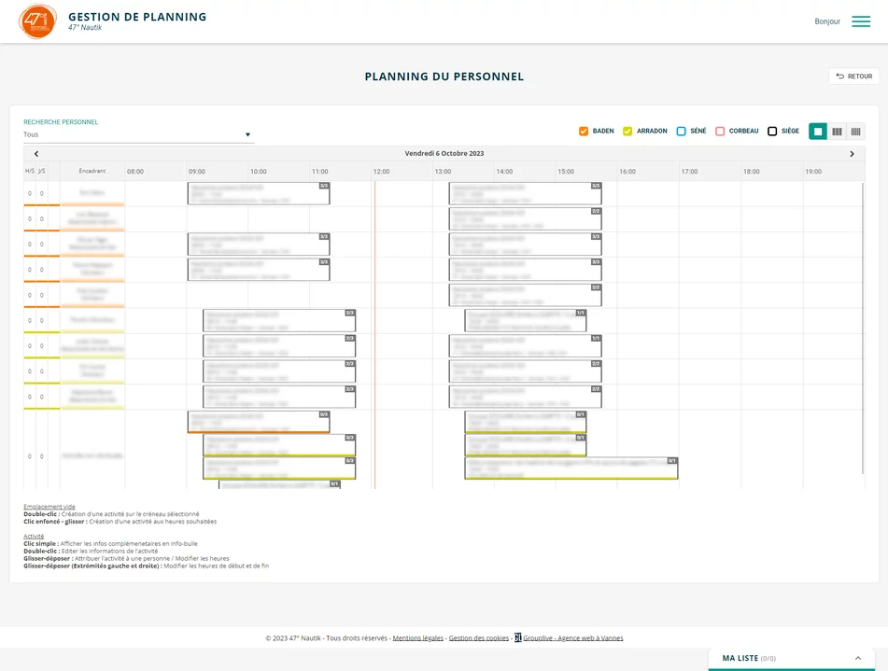The height and width of the screenshot is (671, 888).
Task: Enable the SÉNÉ site checkbox
Action: (682, 132)
